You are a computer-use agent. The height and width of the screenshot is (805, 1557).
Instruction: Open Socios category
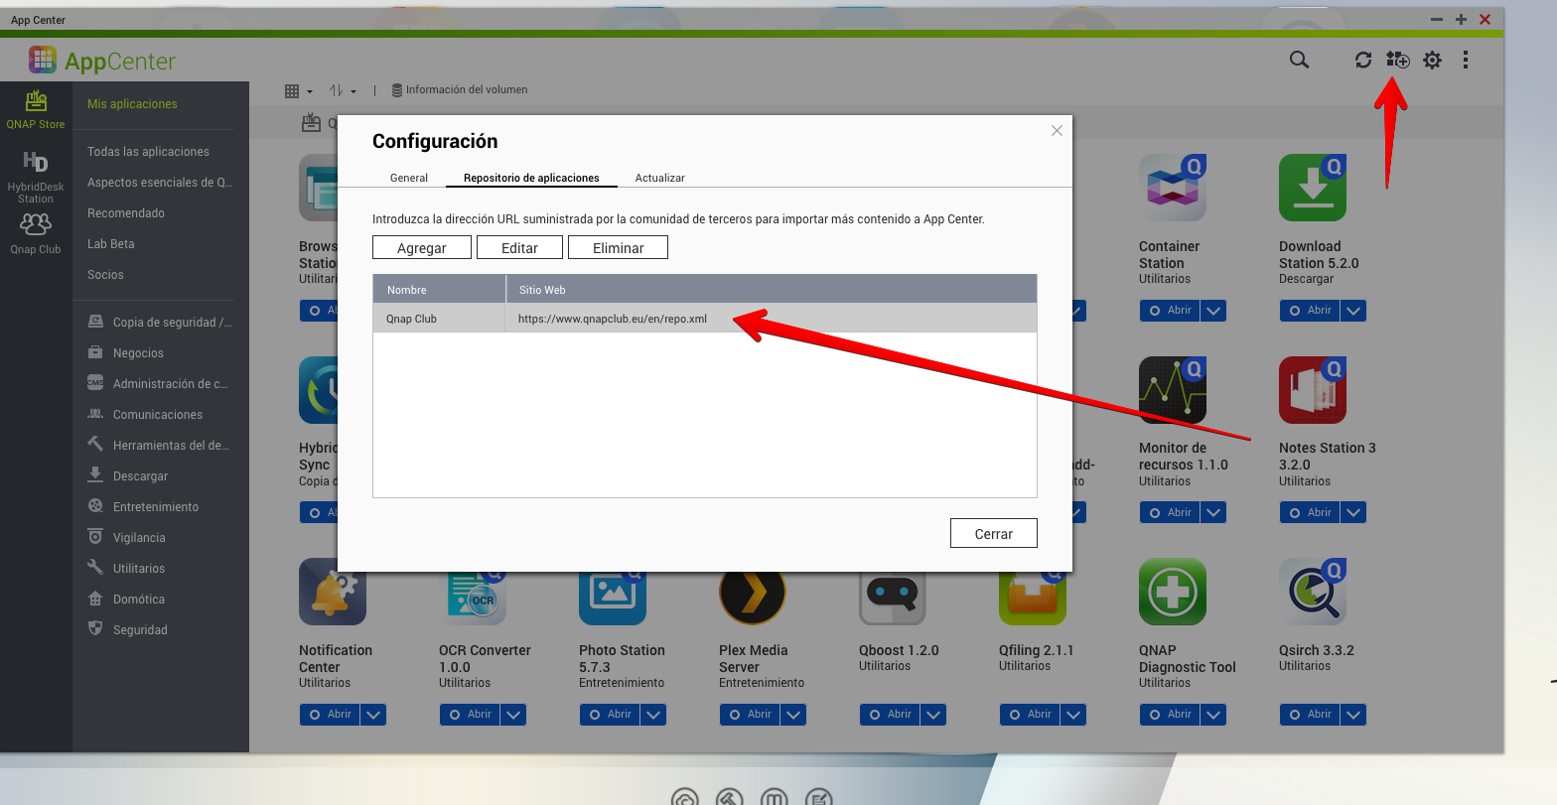[x=105, y=275]
